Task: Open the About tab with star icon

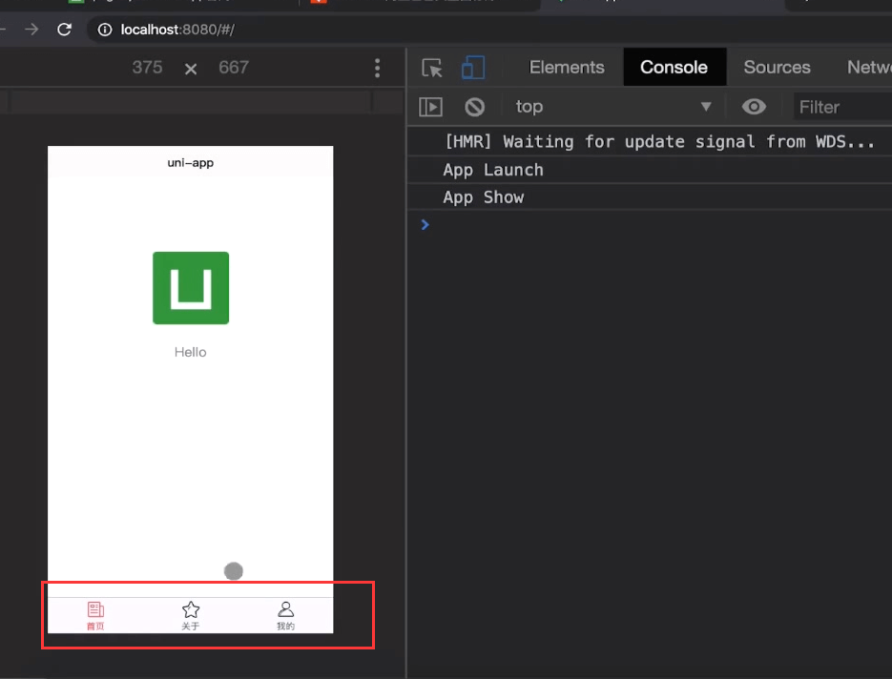Action: coord(191,616)
